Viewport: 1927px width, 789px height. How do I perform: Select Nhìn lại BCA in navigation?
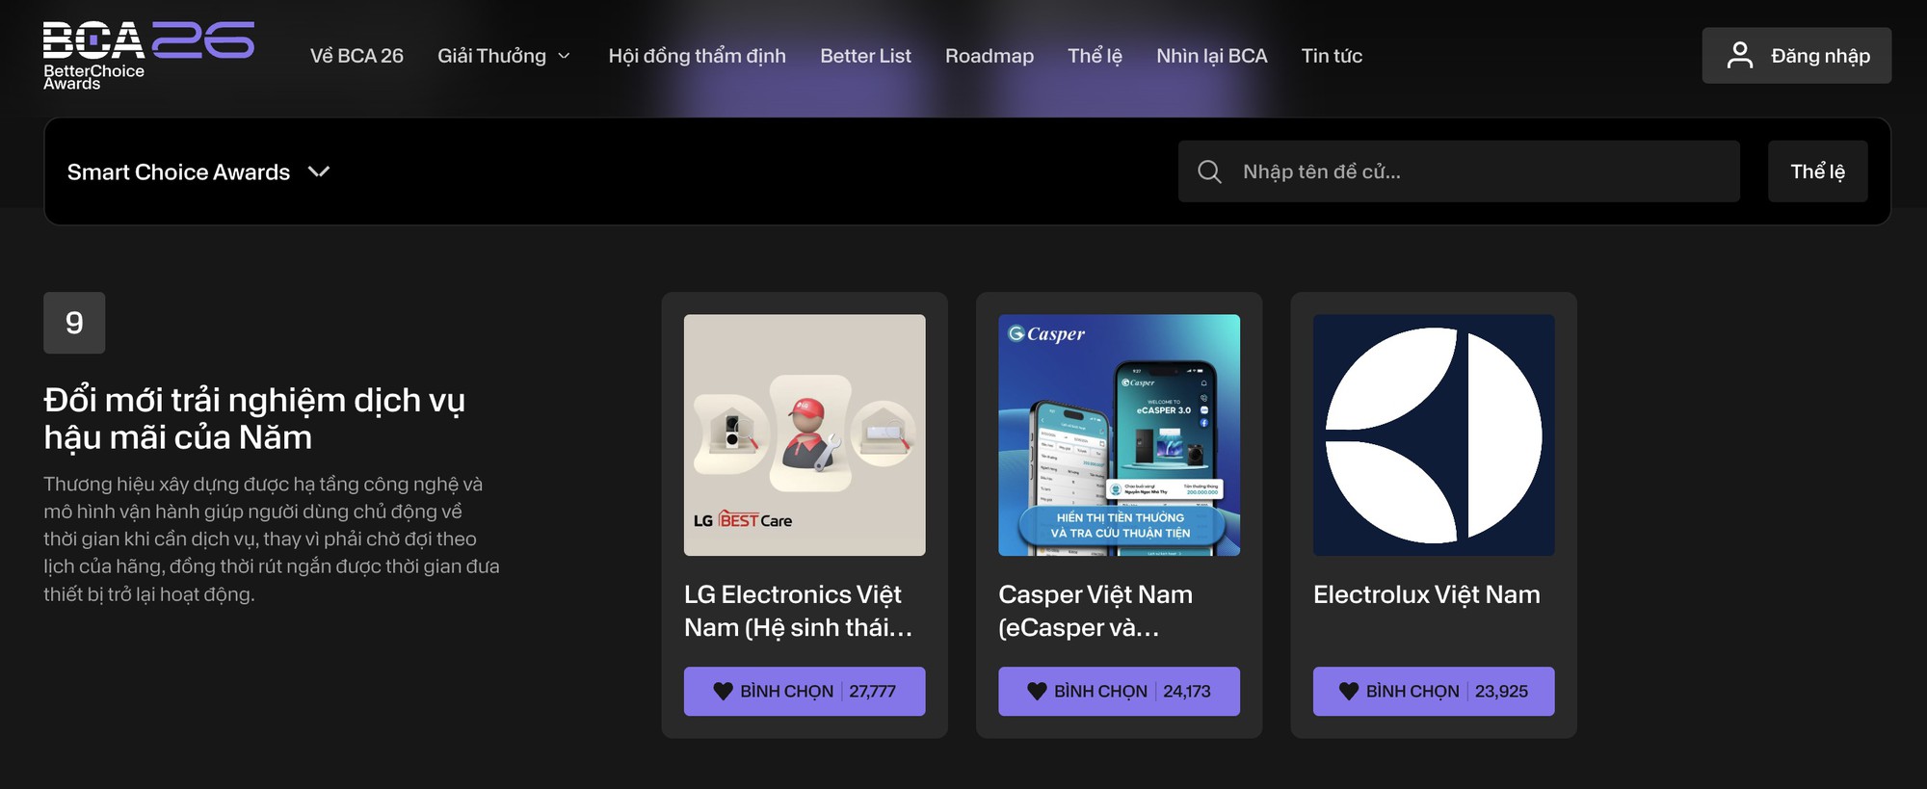(x=1212, y=56)
